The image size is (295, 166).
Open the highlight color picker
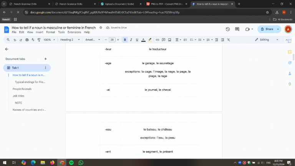[x=150, y=40]
